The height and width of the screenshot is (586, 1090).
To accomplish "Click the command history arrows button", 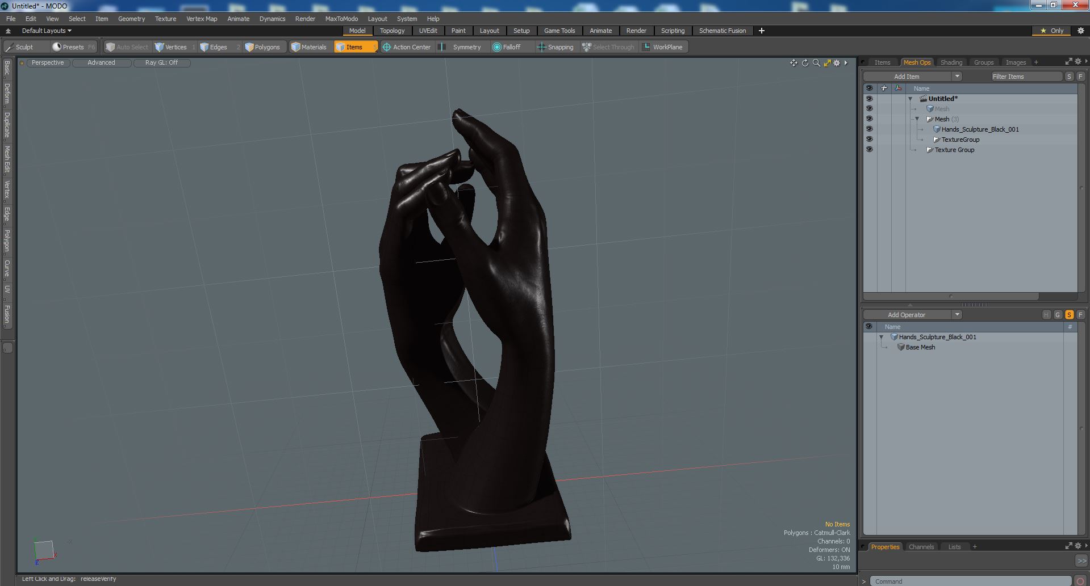I will pyautogui.click(x=1081, y=560).
